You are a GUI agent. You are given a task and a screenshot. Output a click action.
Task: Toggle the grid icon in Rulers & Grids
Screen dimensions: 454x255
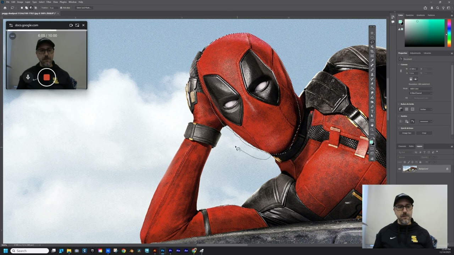[407, 109]
